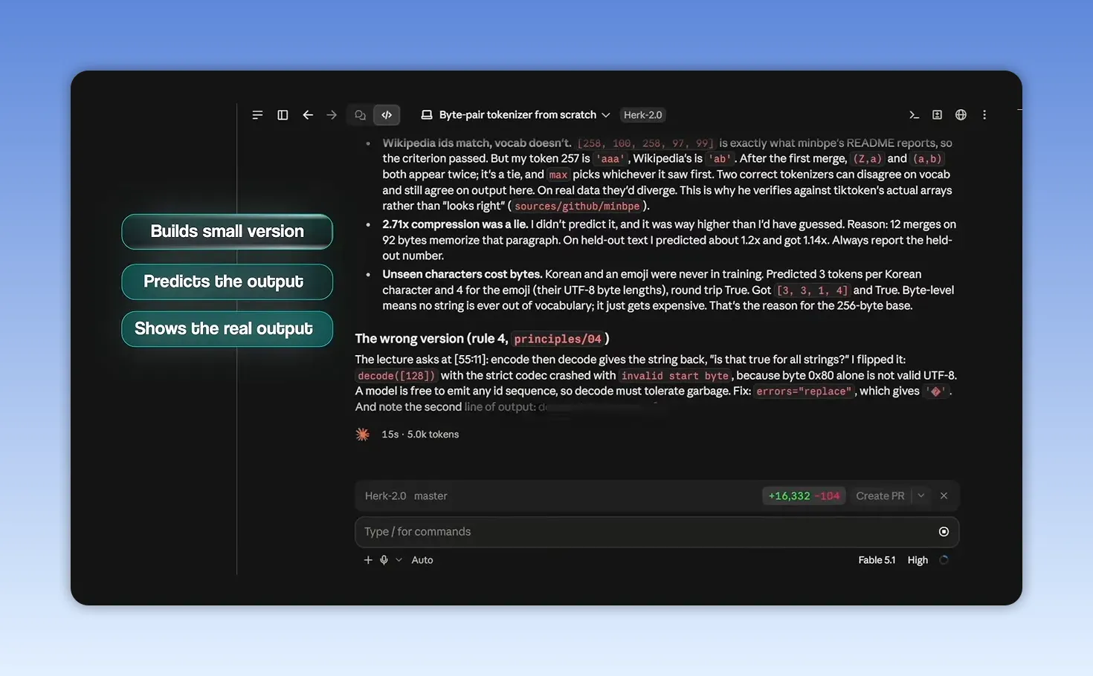Viewport: 1093px width, 676px height.
Task: Open the Fable 5.1 model selector
Action: click(x=877, y=560)
